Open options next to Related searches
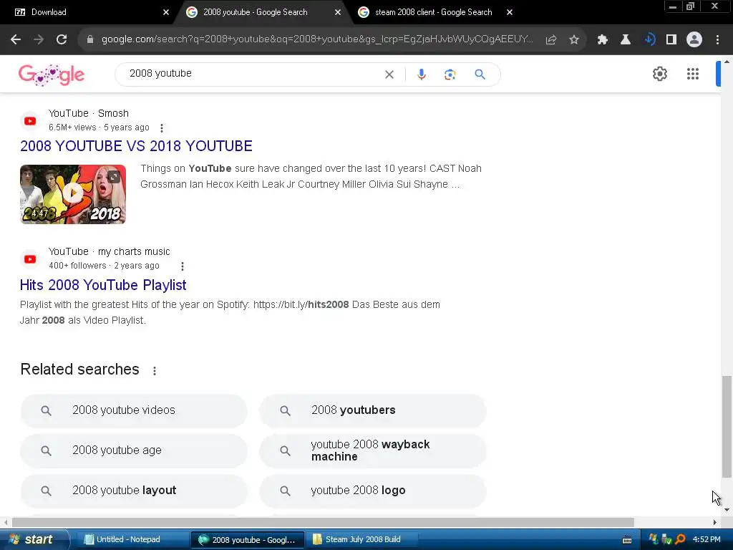733x550 pixels. (155, 370)
